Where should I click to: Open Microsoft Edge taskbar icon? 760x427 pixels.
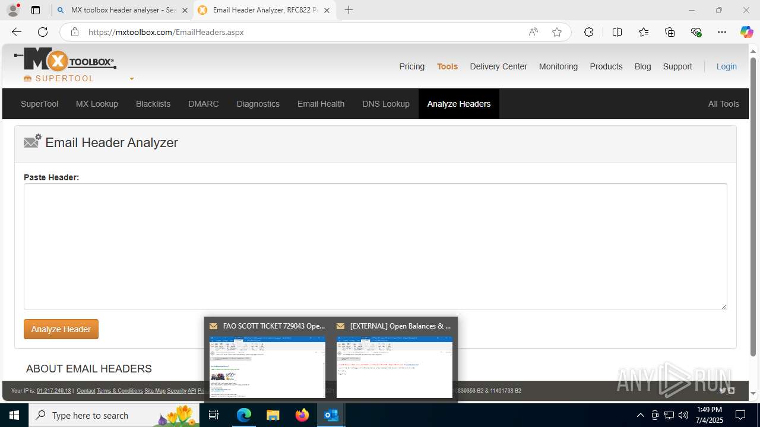coord(244,415)
